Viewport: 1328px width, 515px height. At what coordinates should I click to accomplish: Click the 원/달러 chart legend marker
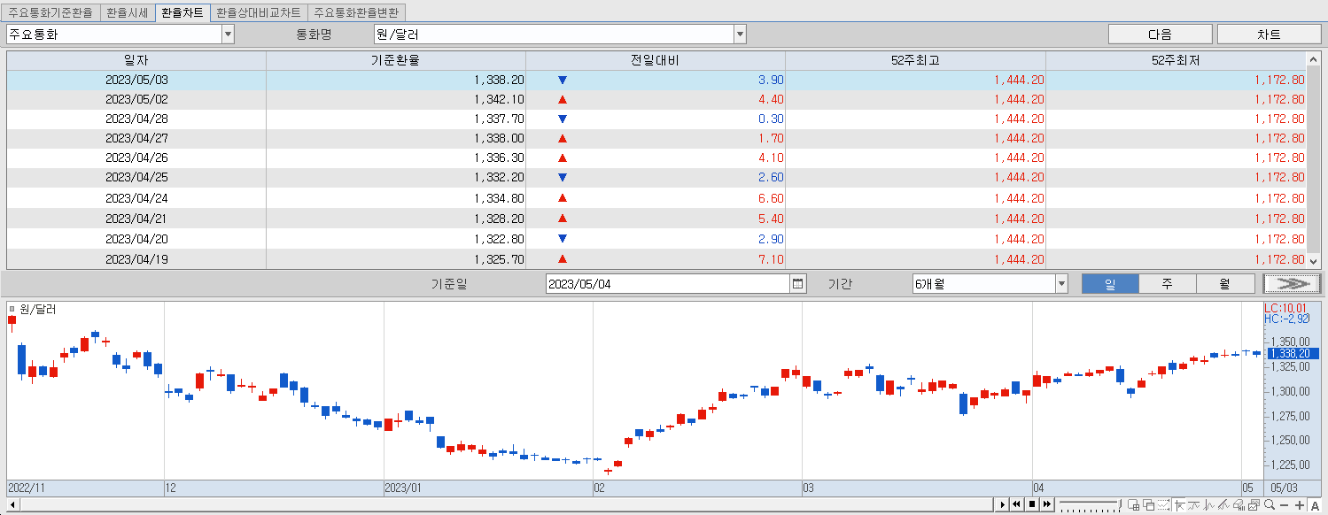(x=12, y=310)
